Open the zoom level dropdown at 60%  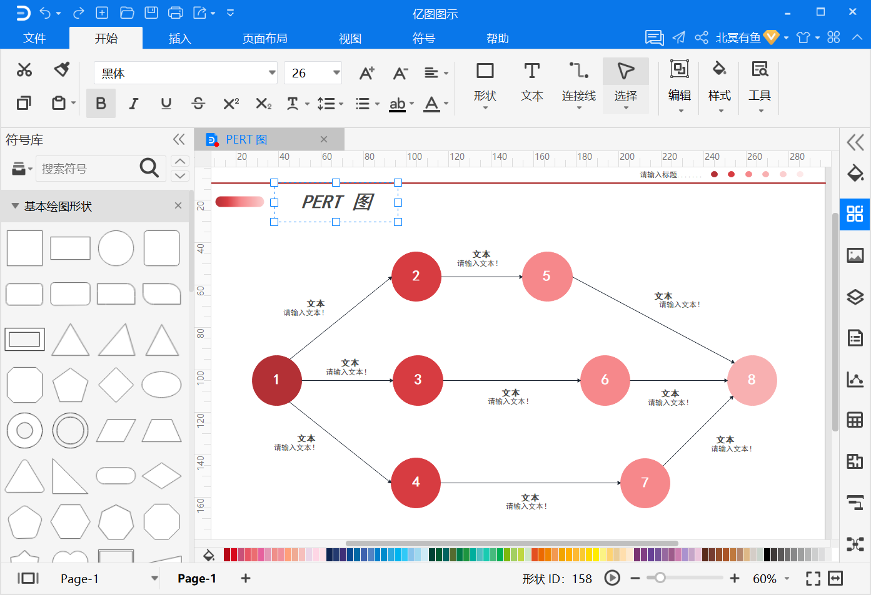[x=787, y=579]
